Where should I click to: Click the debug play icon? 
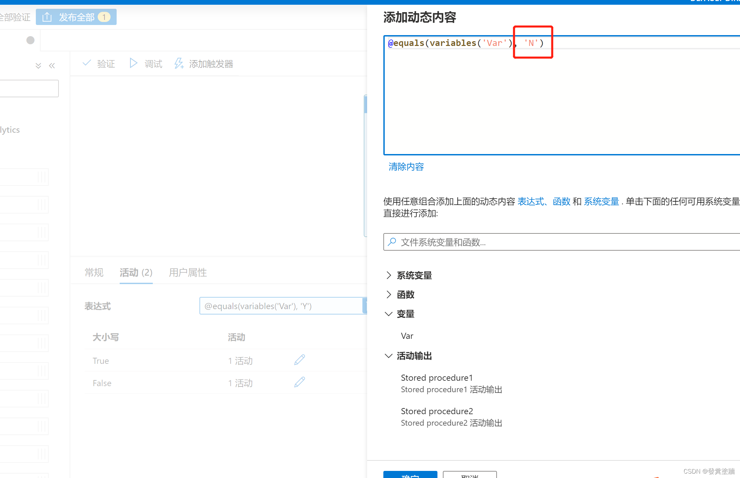point(134,63)
